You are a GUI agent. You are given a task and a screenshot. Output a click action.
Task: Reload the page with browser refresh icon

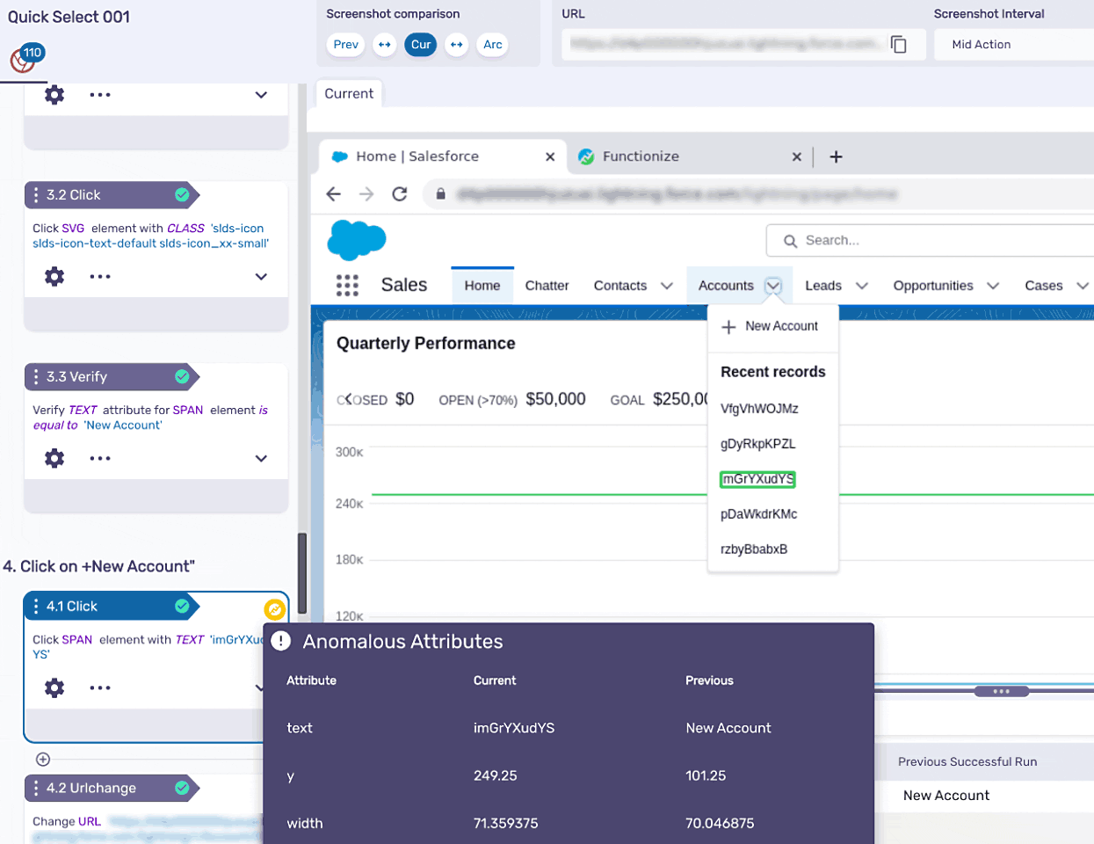click(400, 194)
